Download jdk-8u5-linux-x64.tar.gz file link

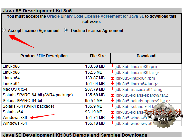(137, 84)
